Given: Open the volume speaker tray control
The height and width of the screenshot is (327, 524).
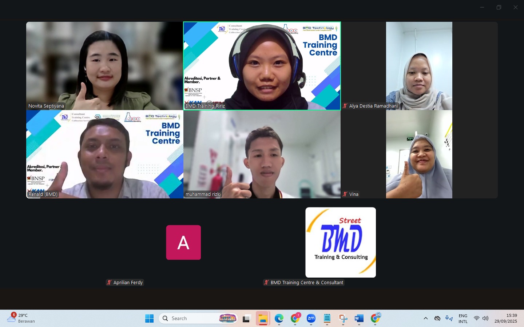Looking at the screenshot, I should [485, 319].
